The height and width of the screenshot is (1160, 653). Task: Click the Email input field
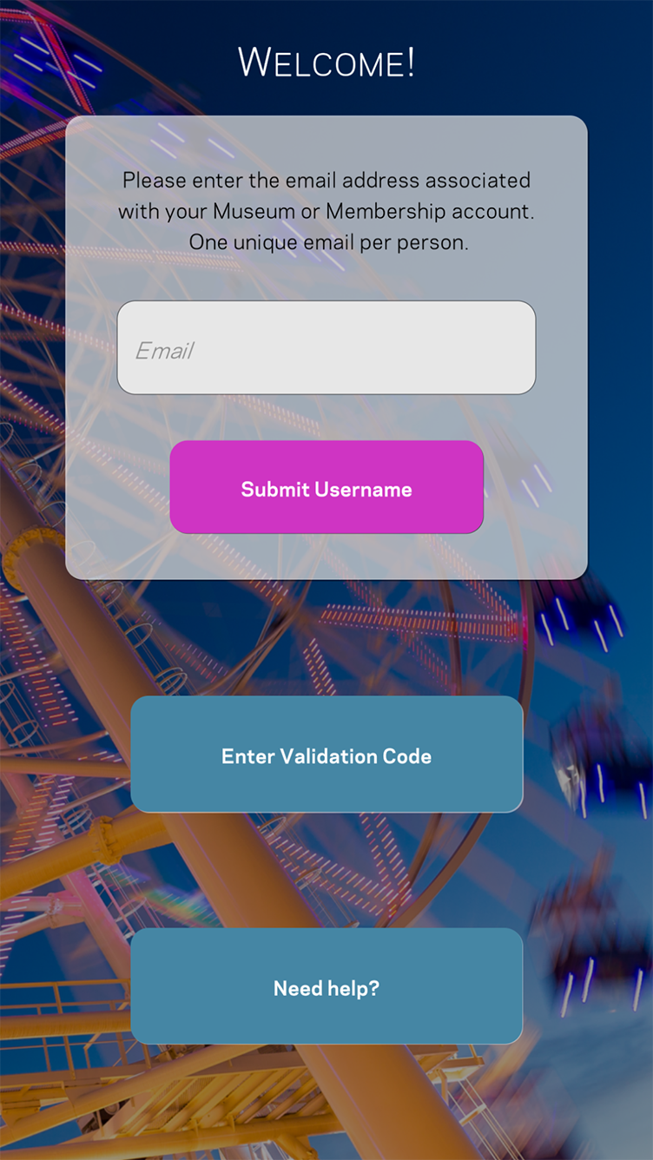(326, 347)
